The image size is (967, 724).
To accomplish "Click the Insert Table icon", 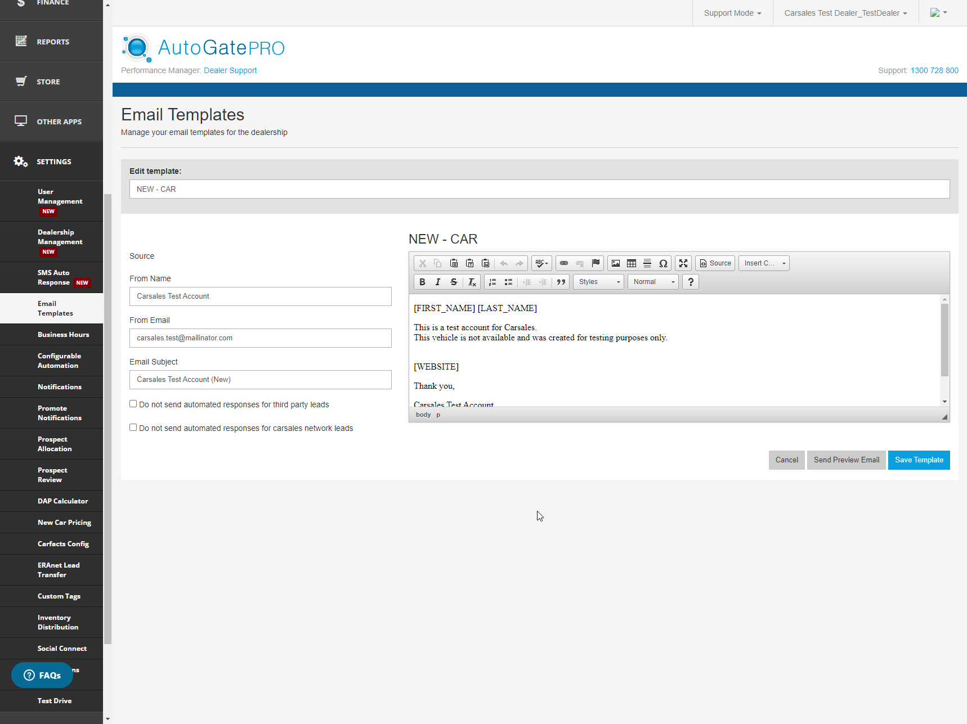I will (632, 263).
